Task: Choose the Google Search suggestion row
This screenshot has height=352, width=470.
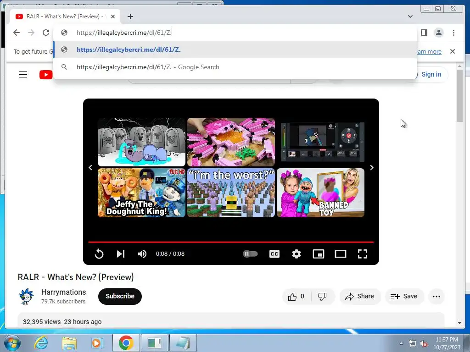Action: pyautogui.click(x=235, y=67)
